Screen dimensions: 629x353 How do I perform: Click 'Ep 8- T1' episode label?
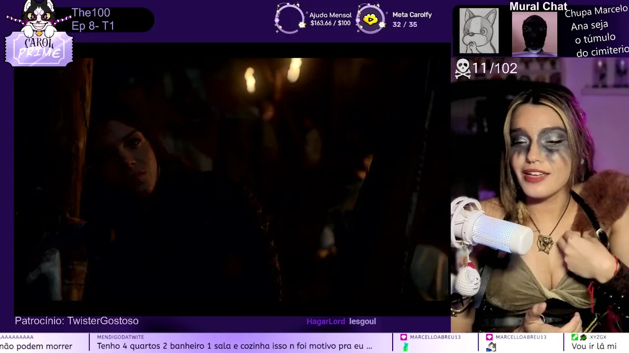[93, 26]
